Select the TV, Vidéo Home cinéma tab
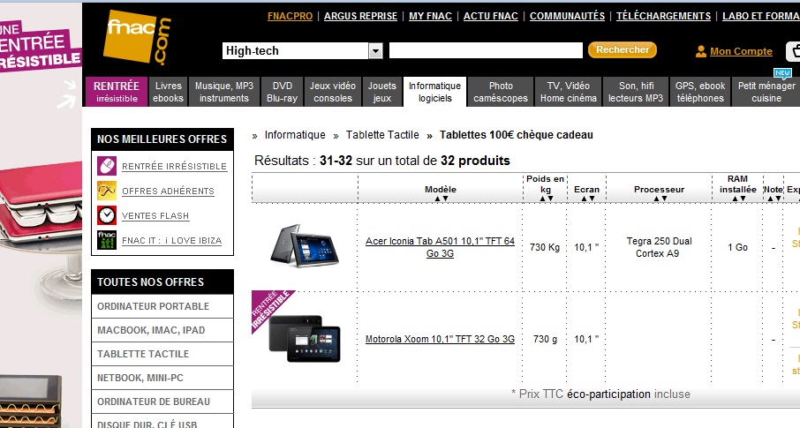800x428 pixels. (x=569, y=92)
